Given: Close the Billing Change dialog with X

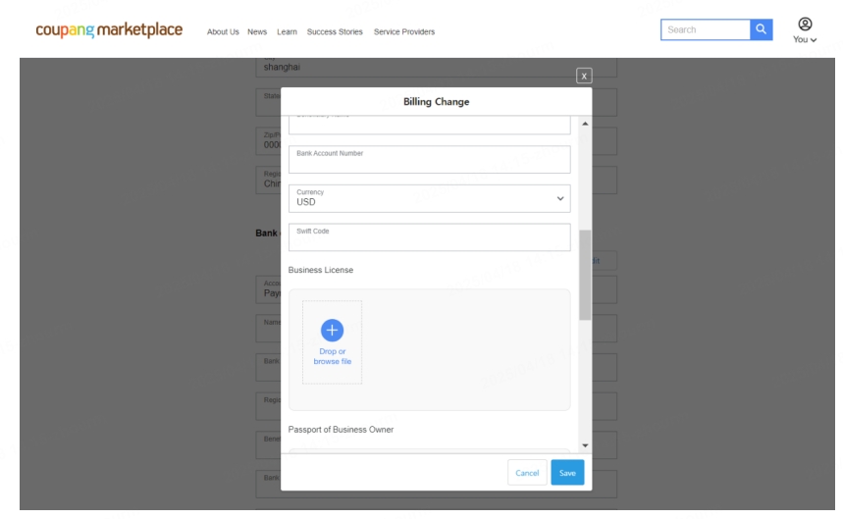Looking at the screenshot, I should tap(584, 76).
